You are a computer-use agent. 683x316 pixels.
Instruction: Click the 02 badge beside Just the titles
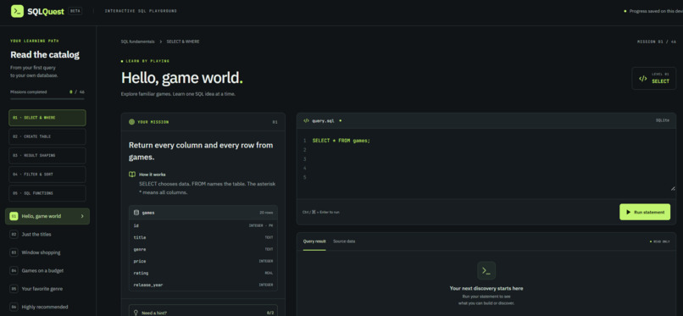tap(14, 234)
